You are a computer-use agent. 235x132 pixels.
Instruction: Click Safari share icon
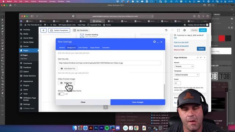click(x=199, y=16)
